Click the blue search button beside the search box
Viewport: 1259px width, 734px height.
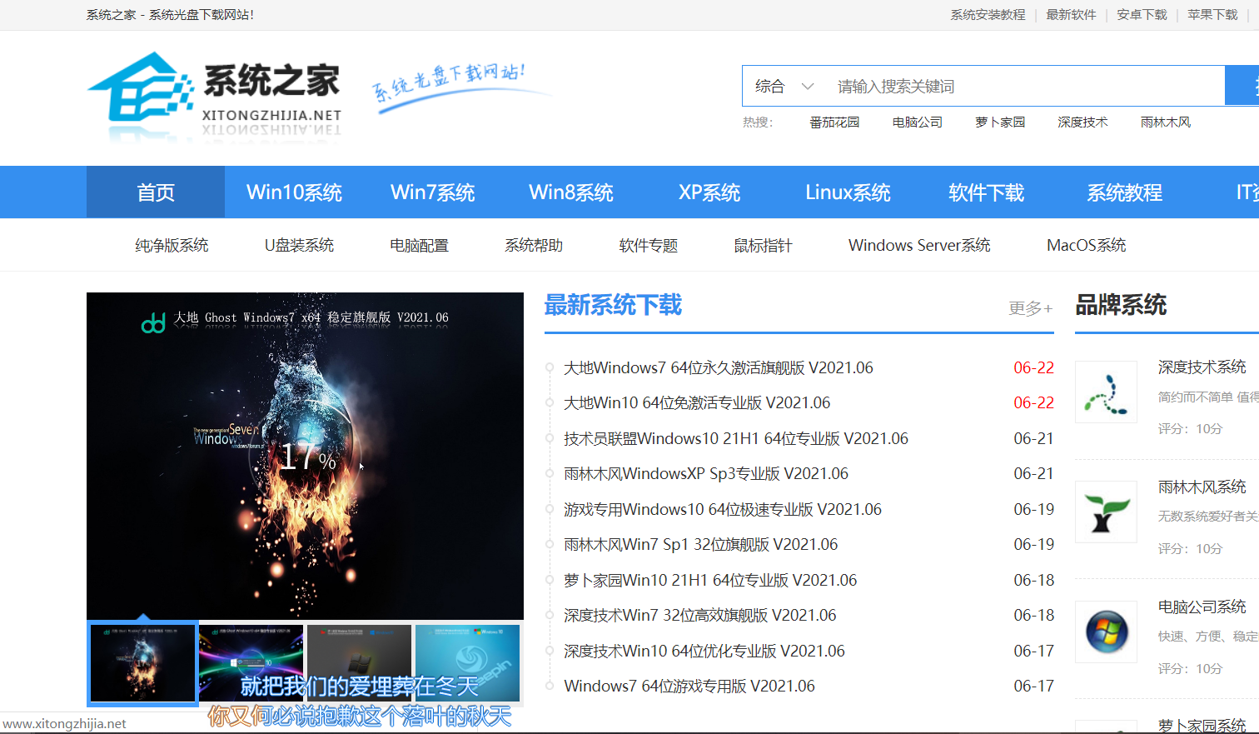(1245, 85)
